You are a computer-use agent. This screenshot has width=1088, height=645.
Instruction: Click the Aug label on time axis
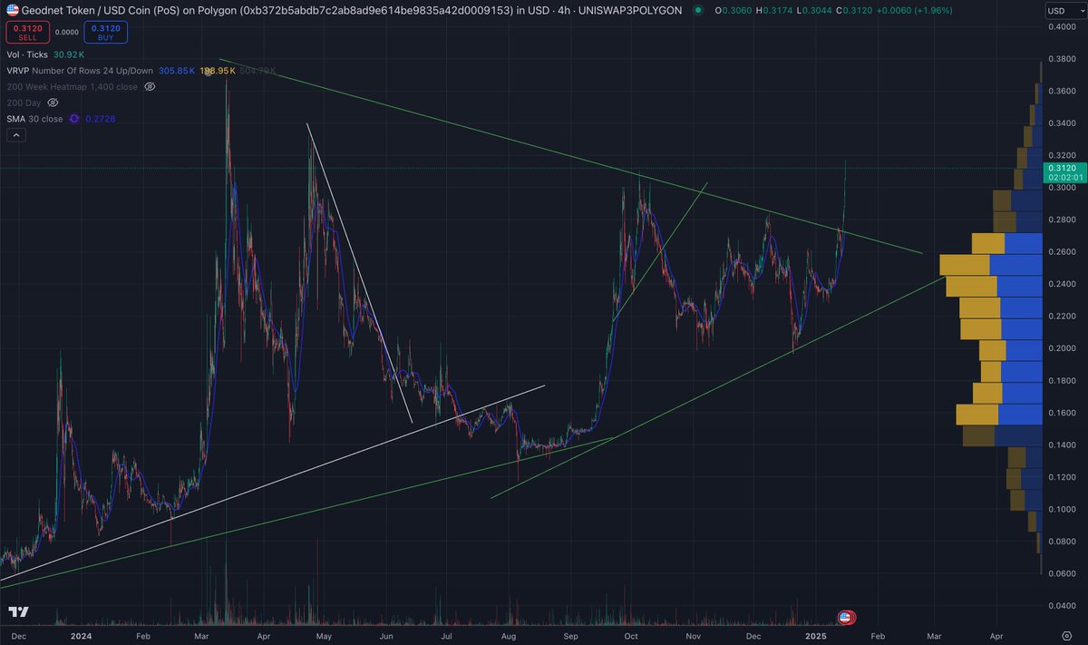pyautogui.click(x=509, y=637)
